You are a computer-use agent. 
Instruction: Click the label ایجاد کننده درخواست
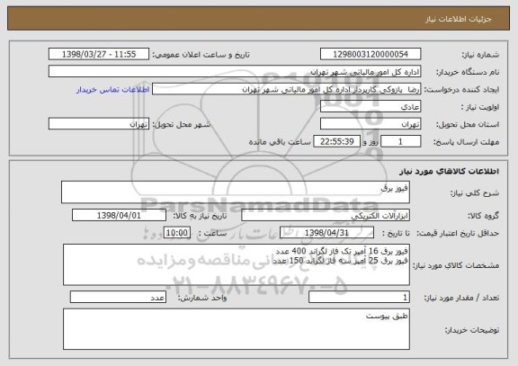click(x=461, y=90)
